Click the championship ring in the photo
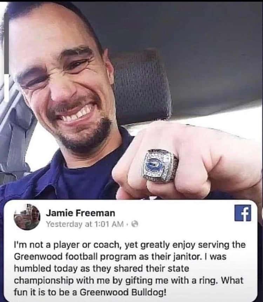The height and width of the screenshot is (302, 263). click(x=160, y=166)
